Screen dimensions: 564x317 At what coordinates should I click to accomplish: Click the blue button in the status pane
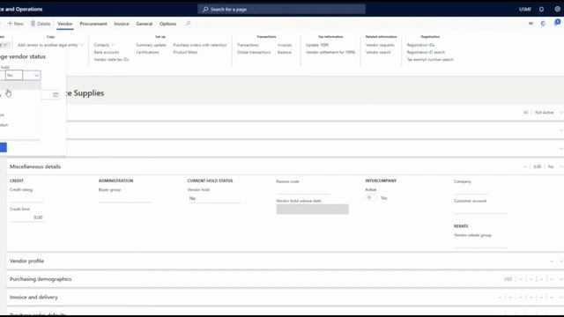tap(4, 147)
